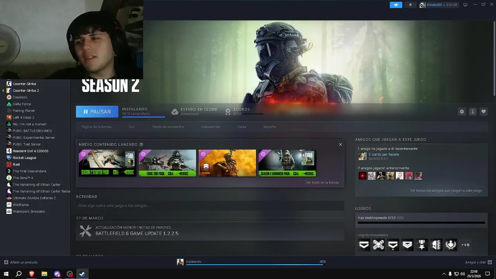Click the Warframe game icon
This screenshot has height=279, width=496.
(x=9, y=205)
